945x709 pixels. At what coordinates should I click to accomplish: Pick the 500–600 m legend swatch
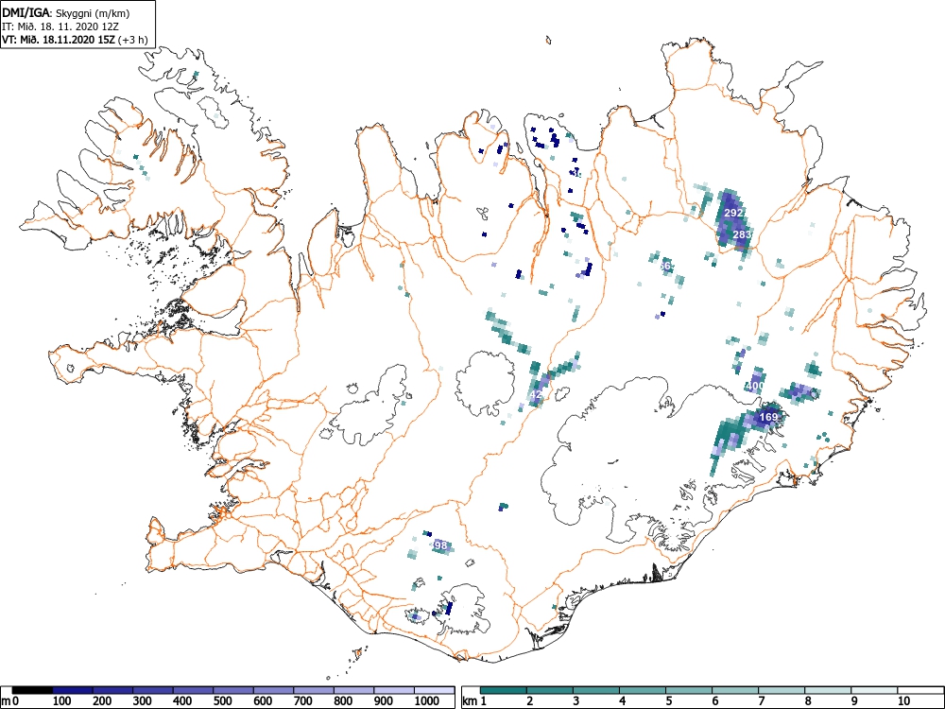(233, 690)
